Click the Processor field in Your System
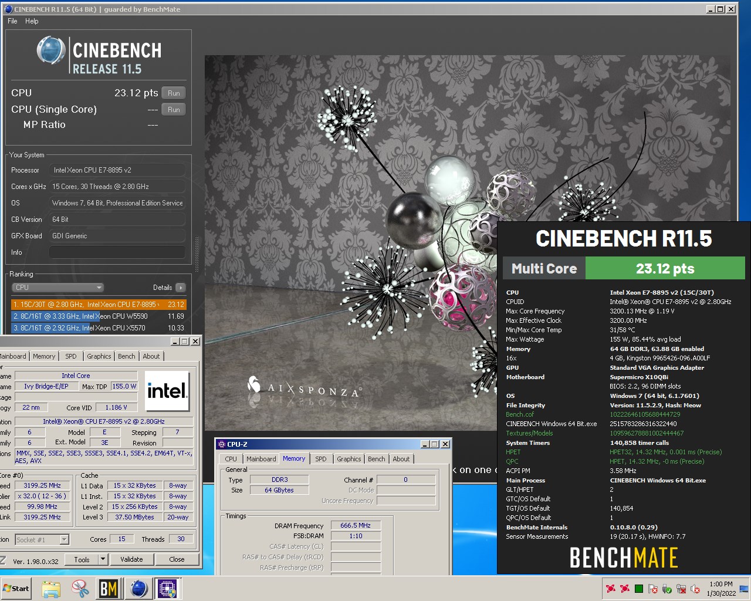This screenshot has height=601, width=751. (117, 170)
